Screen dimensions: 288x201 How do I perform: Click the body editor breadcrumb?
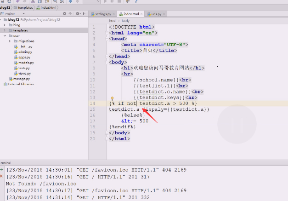[126, 21]
